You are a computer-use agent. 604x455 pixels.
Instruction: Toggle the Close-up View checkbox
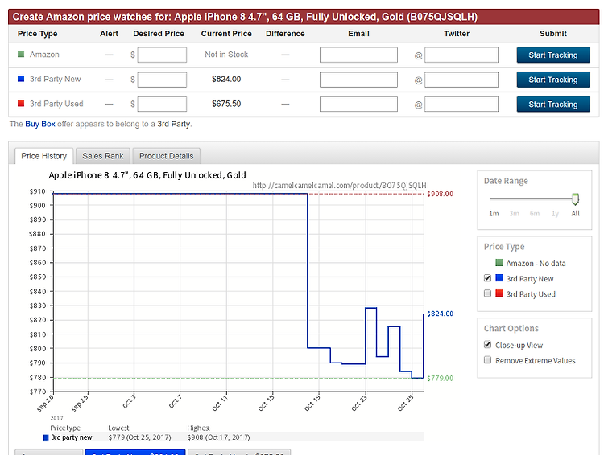[x=488, y=345]
